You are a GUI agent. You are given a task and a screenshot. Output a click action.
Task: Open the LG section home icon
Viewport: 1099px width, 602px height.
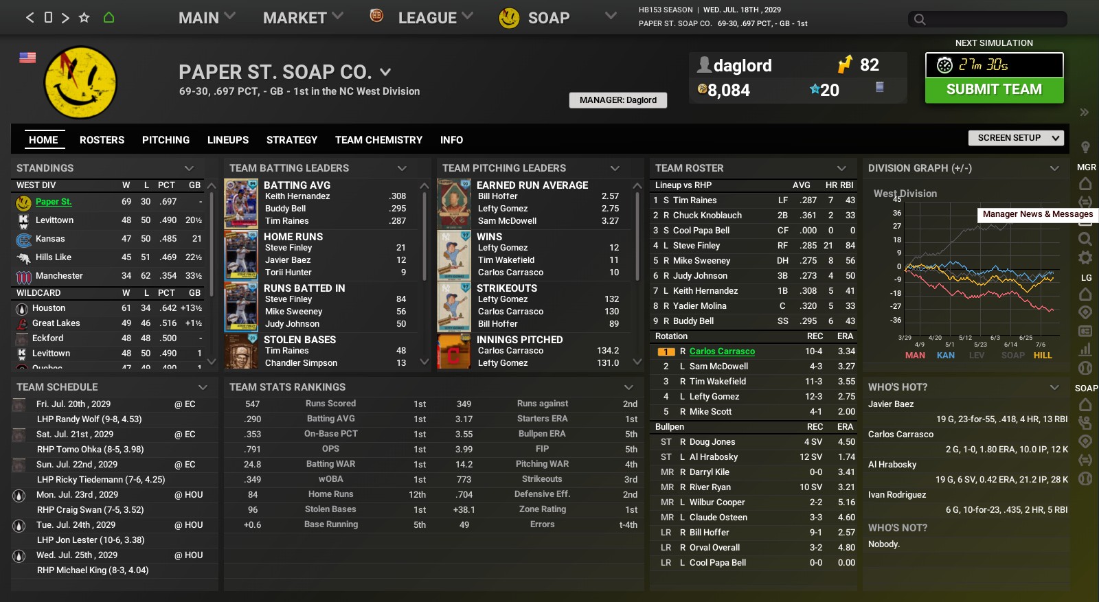click(x=1085, y=294)
